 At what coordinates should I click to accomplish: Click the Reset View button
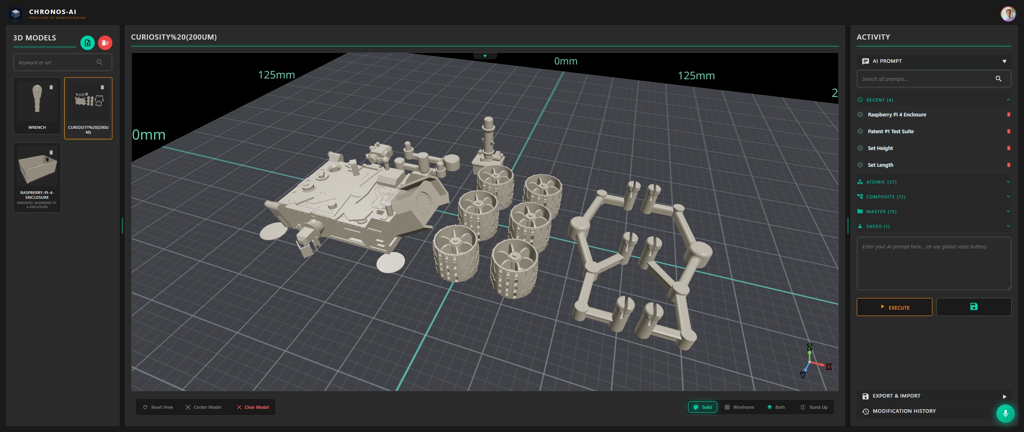(x=158, y=407)
